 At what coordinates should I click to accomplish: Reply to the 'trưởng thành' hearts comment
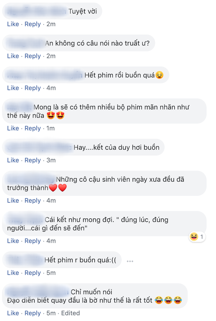33,201
